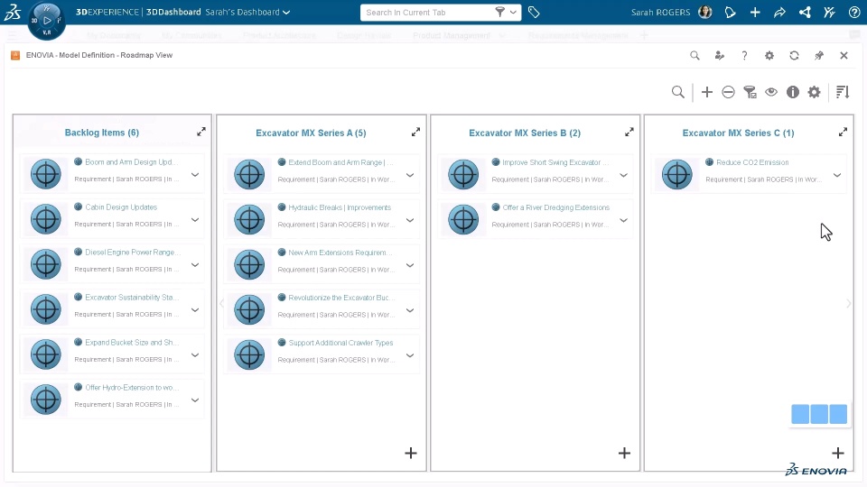867x487 pixels.
Task: Open Sarah's Dashboard dropdown
Action: [286, 12]
